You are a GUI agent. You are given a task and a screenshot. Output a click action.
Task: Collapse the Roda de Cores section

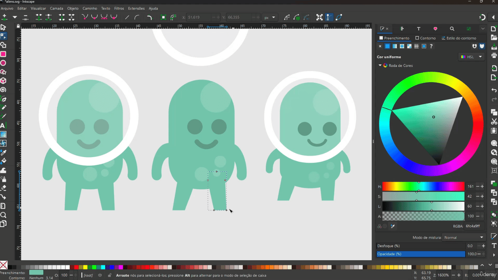[x=380, y=65]
